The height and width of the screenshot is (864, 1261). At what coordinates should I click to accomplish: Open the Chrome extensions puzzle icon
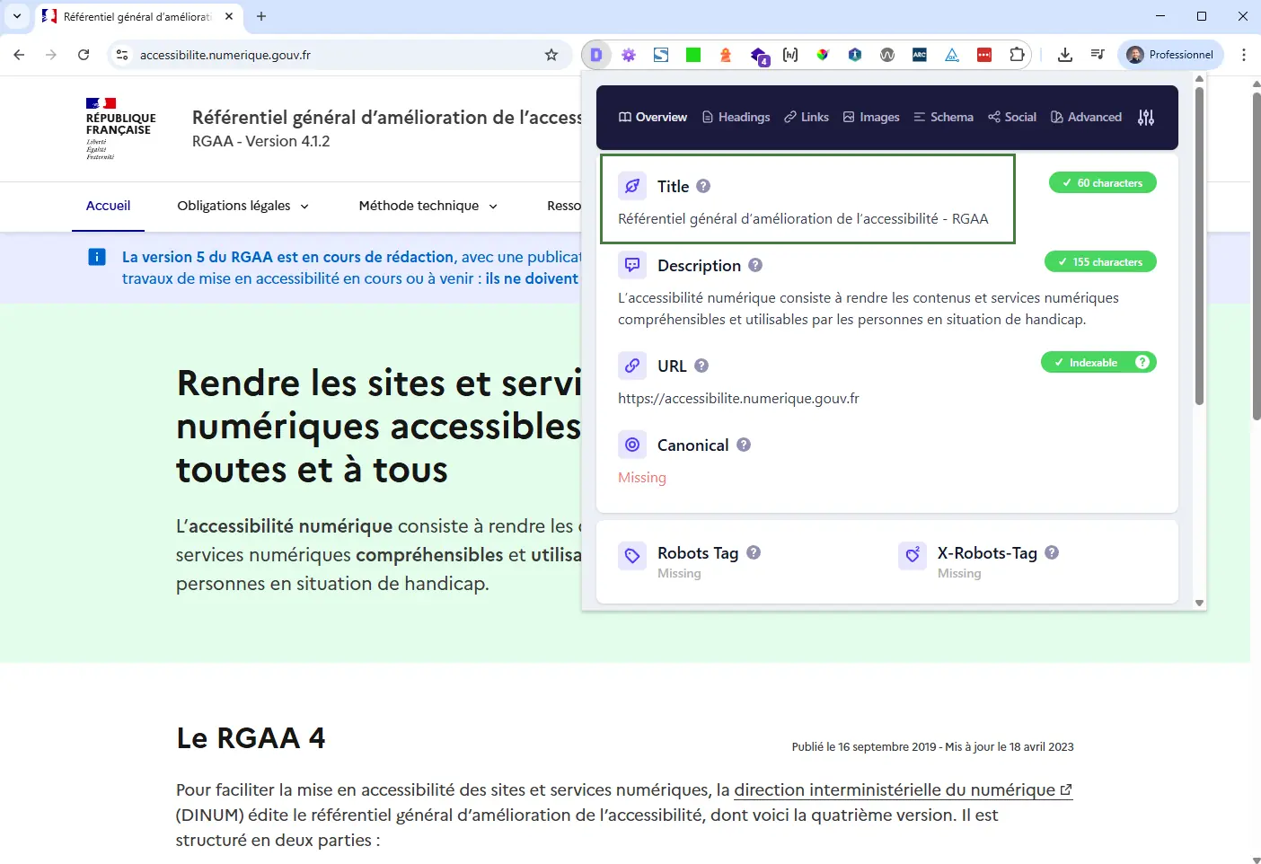pos(1017,55)
